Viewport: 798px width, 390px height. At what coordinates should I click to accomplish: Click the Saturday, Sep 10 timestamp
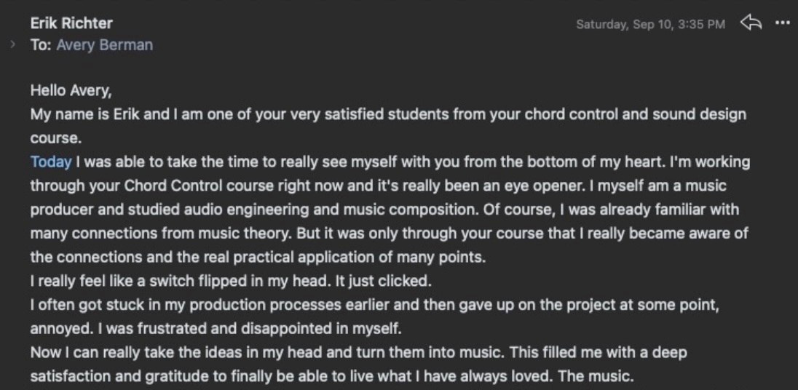pos(650,25)
